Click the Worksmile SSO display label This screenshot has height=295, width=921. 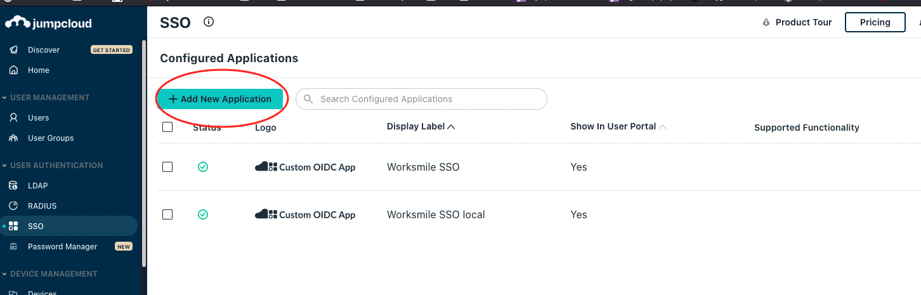pyautogui.click(x=423, y=167)
